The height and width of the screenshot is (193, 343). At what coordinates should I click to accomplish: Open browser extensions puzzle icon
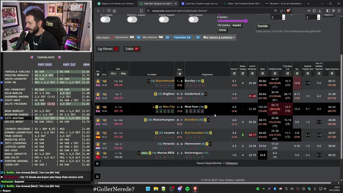(x=314, y=11)
